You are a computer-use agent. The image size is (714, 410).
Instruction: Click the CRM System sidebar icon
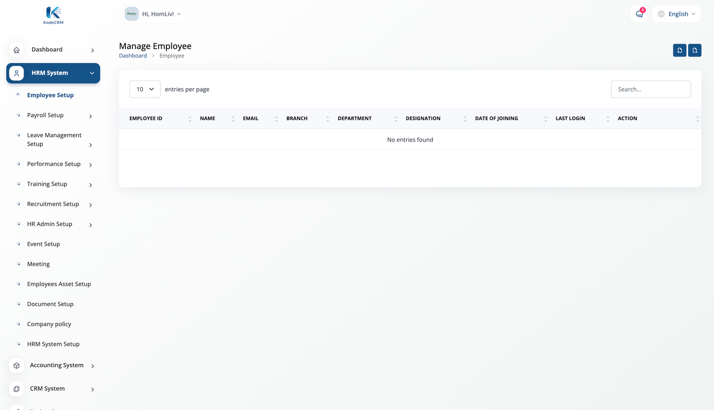click(x=17, y=389)
